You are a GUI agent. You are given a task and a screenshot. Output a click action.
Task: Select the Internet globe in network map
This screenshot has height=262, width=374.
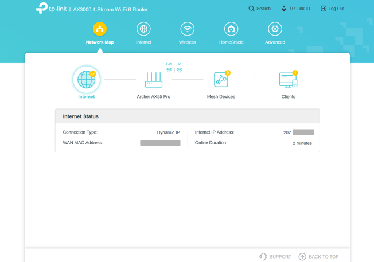87,80
